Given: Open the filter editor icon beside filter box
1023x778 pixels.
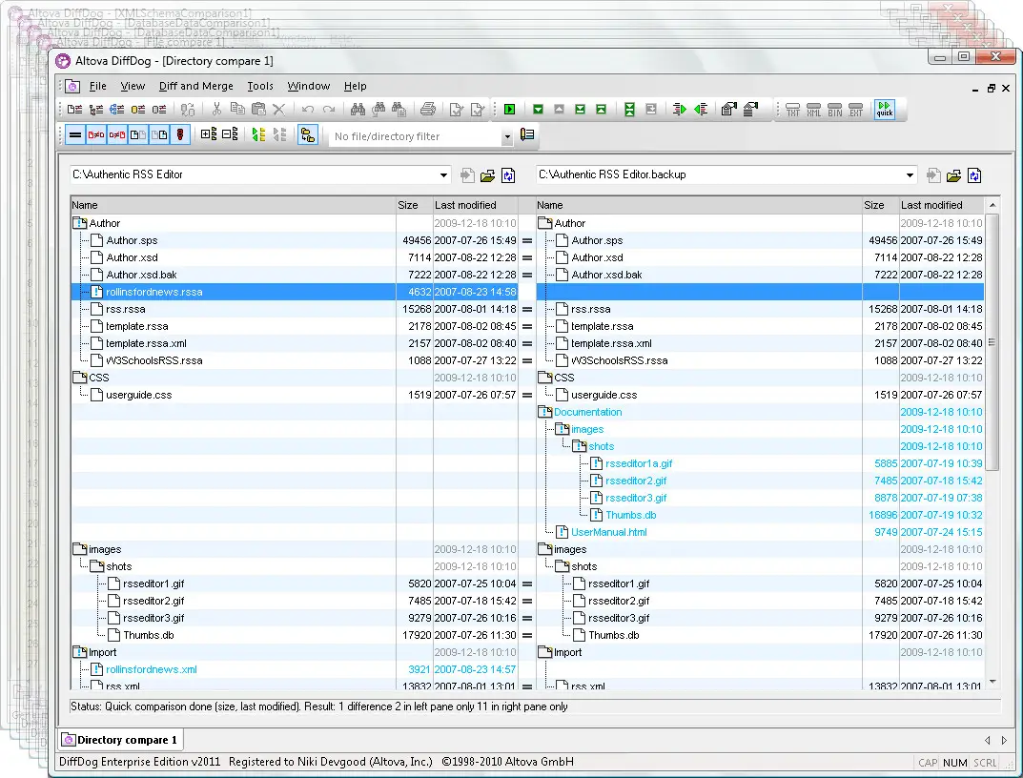Looking at the screenshot, I should pyautogui.click(x=527, y=134).
